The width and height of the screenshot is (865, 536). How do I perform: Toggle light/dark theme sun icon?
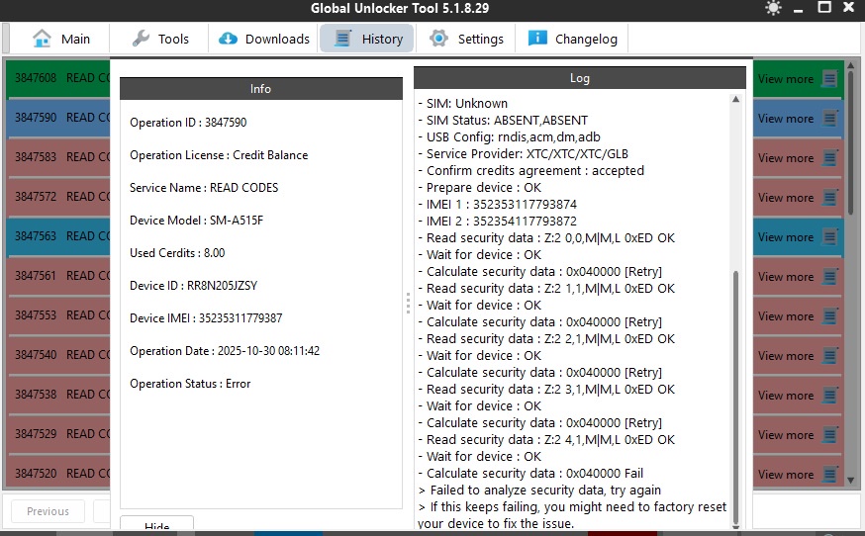coord(773,9)
